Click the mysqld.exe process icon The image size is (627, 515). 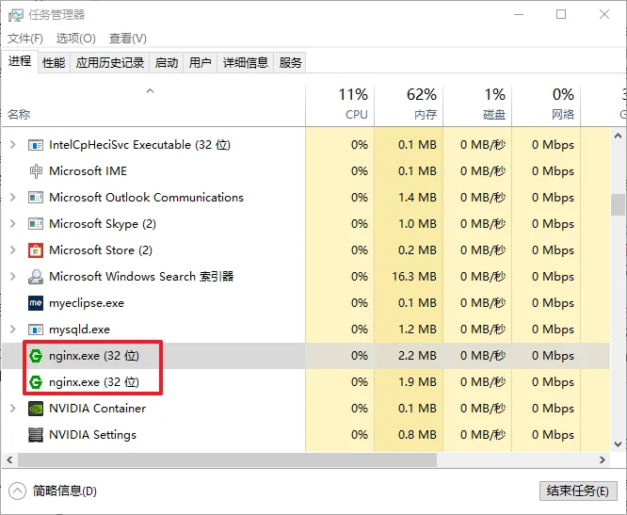click(x=36, y=330)
